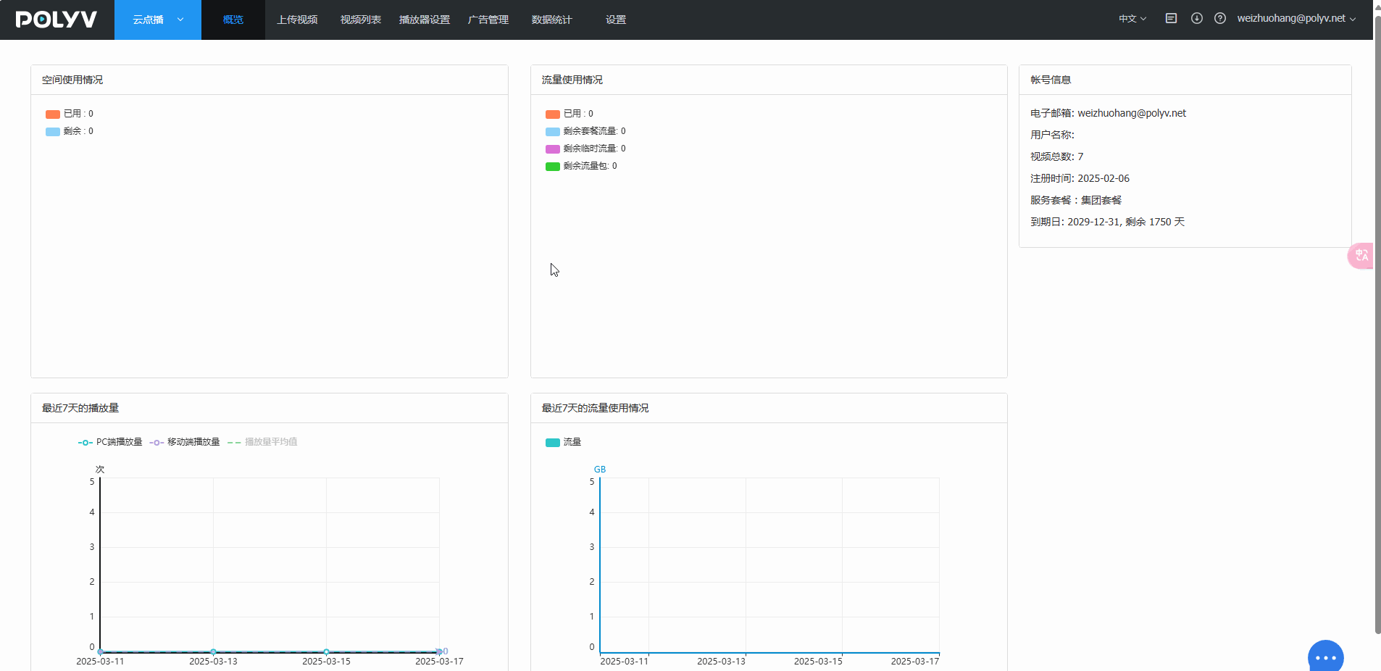Screen dimensions: 1381x671
Task: Click the message list icon in header
Action: click(x=1171, y=18)
